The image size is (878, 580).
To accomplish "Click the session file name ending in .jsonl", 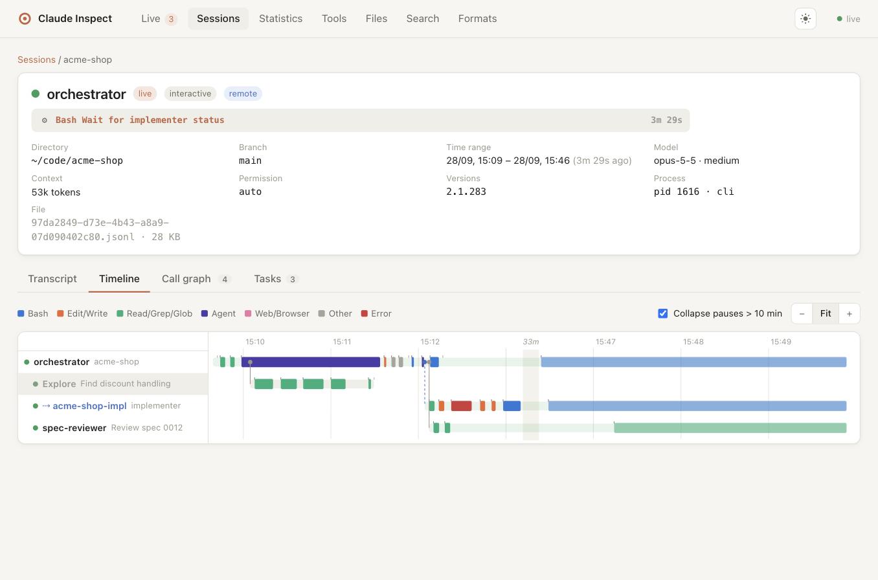I will coord(106,230).
